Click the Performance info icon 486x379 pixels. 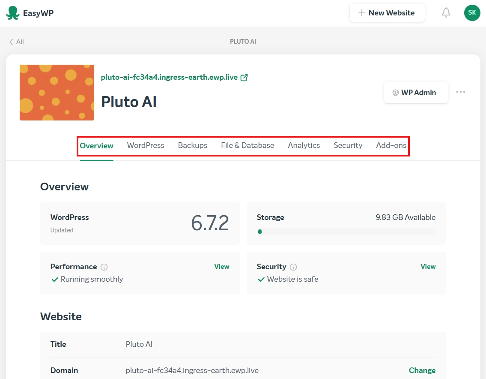click(x=104, y=267)
